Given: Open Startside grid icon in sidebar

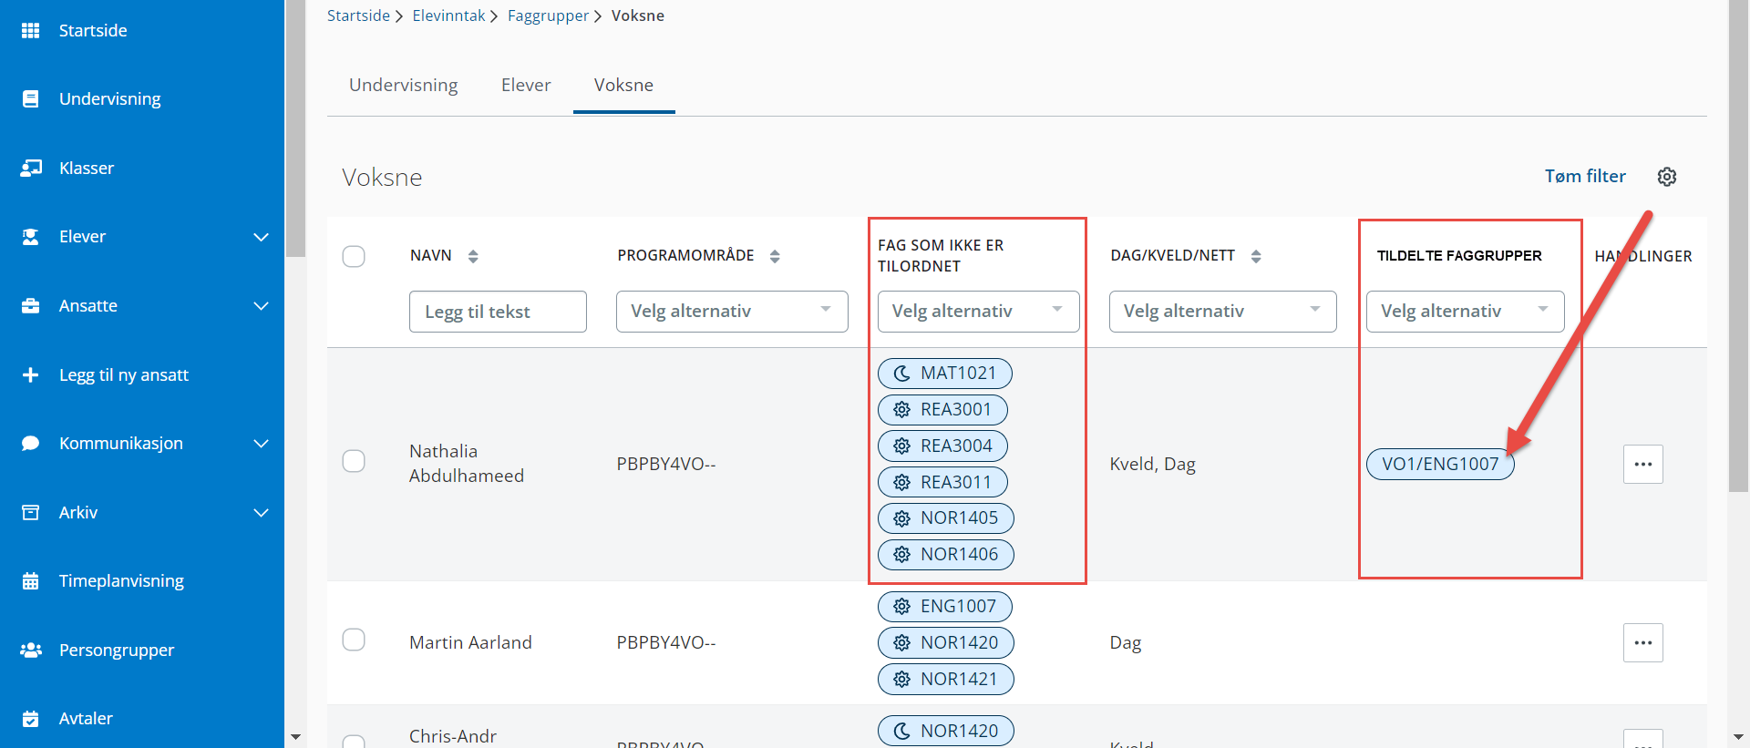Looking at the screenshot, I should coord(30,30).
